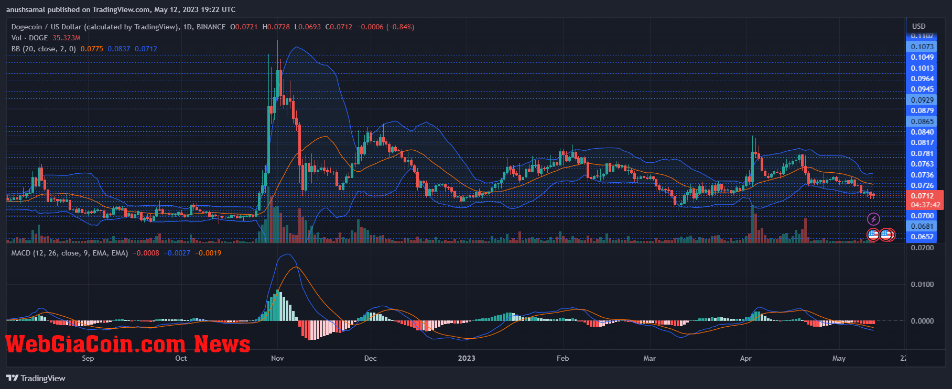The height and width of the screenshot is (389, 952).
Task: Click the 0.0700 price level label
Action: pyautogui.click(x=922, y=216)
